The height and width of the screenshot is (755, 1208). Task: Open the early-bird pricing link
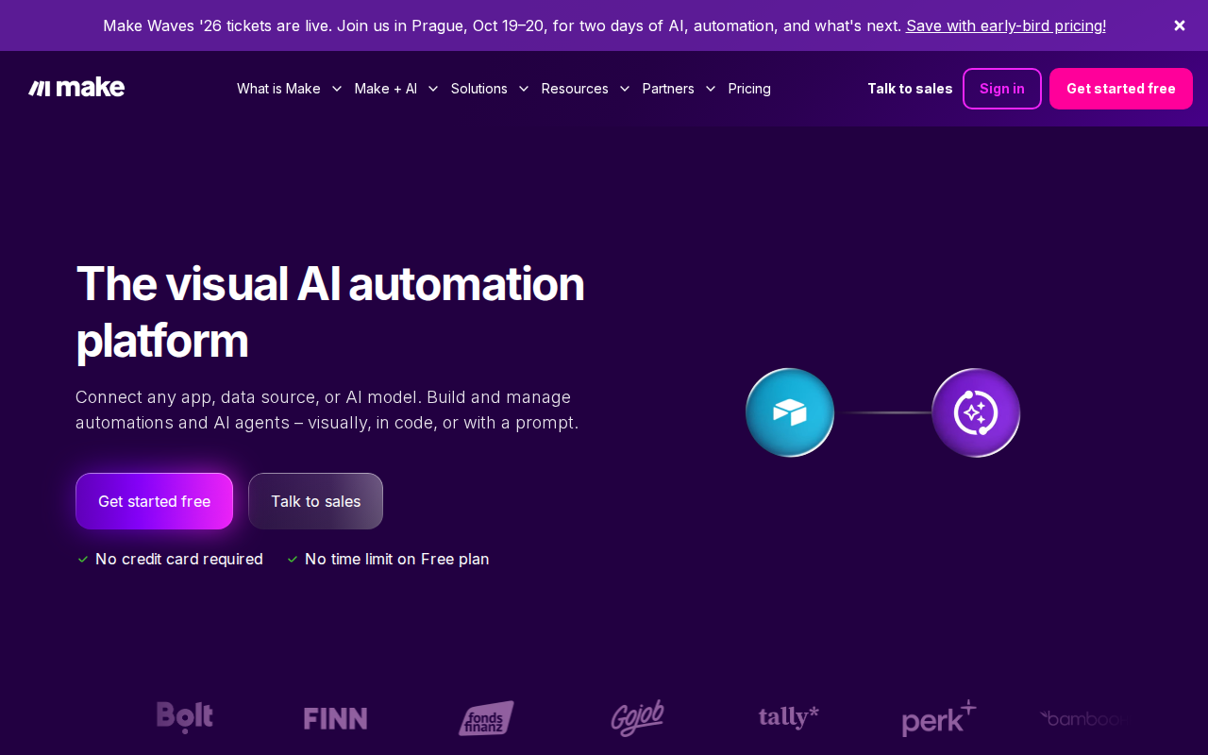(x=1006, y=25)
